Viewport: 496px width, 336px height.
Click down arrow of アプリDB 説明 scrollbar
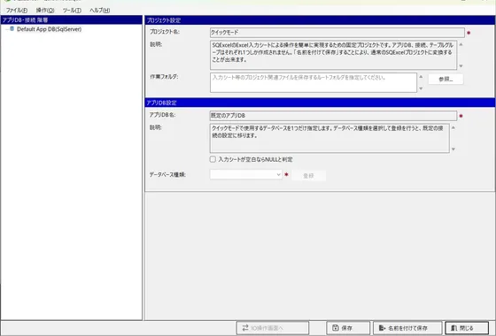pos(453,149)
